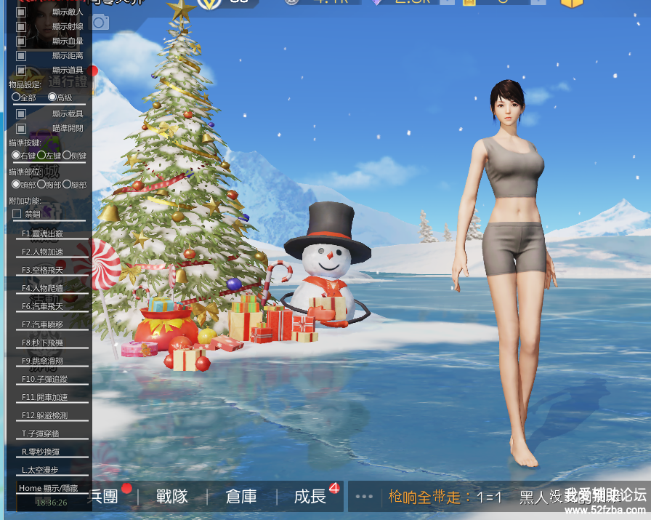Toggle the 瞄準開閉 checkbox
Screen dimensions: 651x520
(21, 129)
